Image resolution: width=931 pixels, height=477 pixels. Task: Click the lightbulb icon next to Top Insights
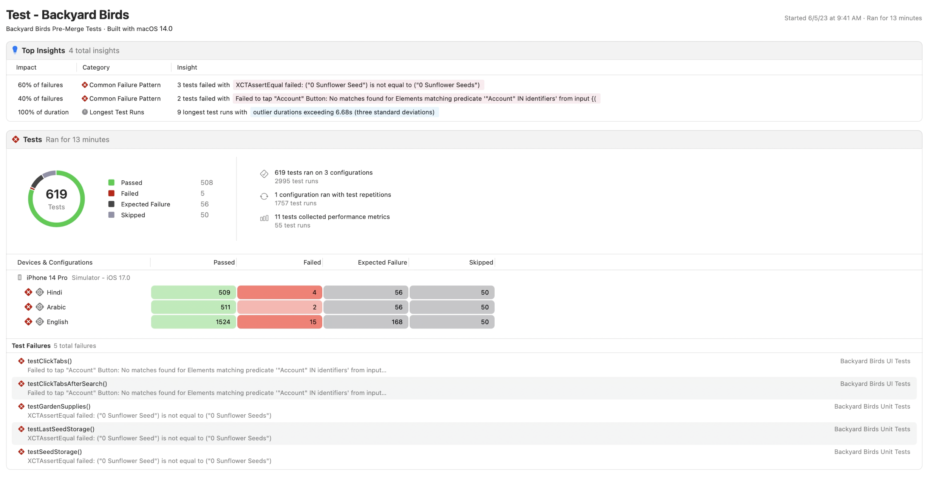click(x=15, y=50)
